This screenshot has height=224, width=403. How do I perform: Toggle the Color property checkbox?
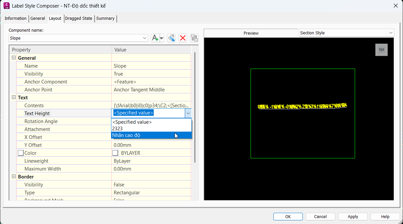pyautogui.click(x=20, y=153)
